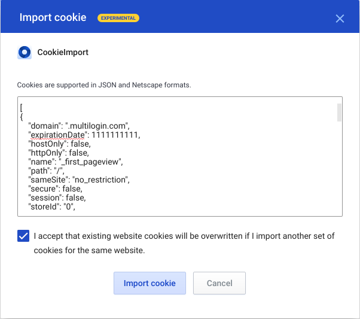Cancel the cookie import
Screen dimensions: 360x319
[219, 283]
